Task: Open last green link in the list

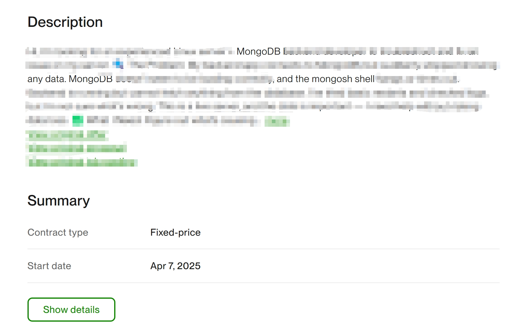Action: [x=82, y=163]
